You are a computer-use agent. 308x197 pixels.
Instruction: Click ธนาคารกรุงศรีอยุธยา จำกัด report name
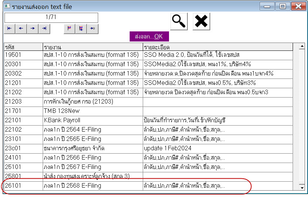[74, 148]
